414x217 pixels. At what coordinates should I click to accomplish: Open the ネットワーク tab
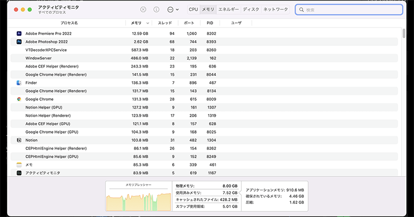[276, 9]
